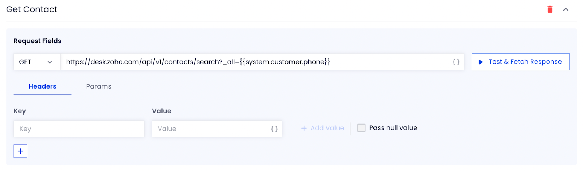Screen dimensions: 583x171
Task: Open the GET method dropdown
Action: coord(37,62)
